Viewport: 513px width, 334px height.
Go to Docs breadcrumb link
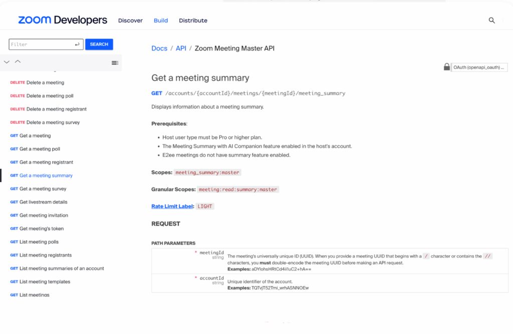pyautogui.click(x=159, y=48)
